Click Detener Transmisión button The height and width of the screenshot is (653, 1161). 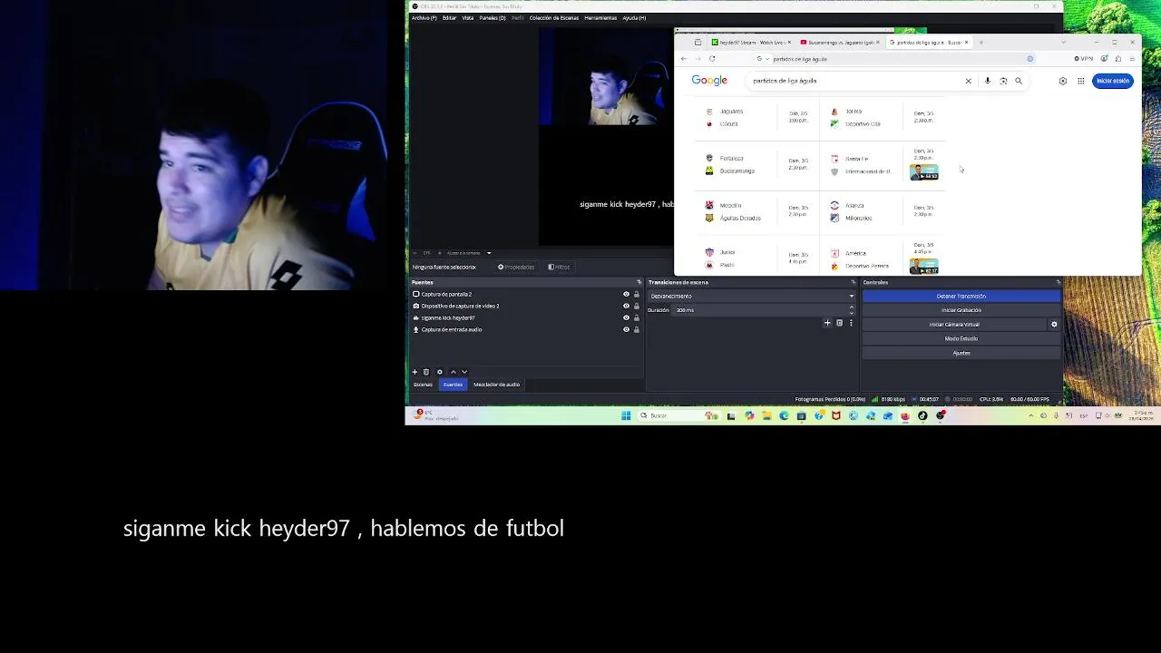tap(961, 296)
